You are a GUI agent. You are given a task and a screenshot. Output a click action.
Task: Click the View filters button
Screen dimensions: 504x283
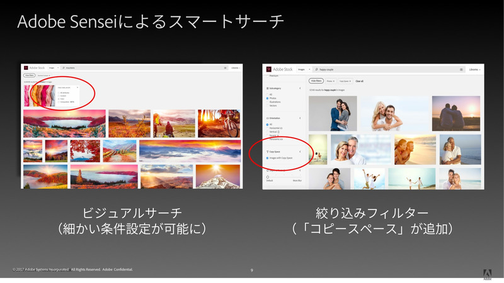pos(29,75)
